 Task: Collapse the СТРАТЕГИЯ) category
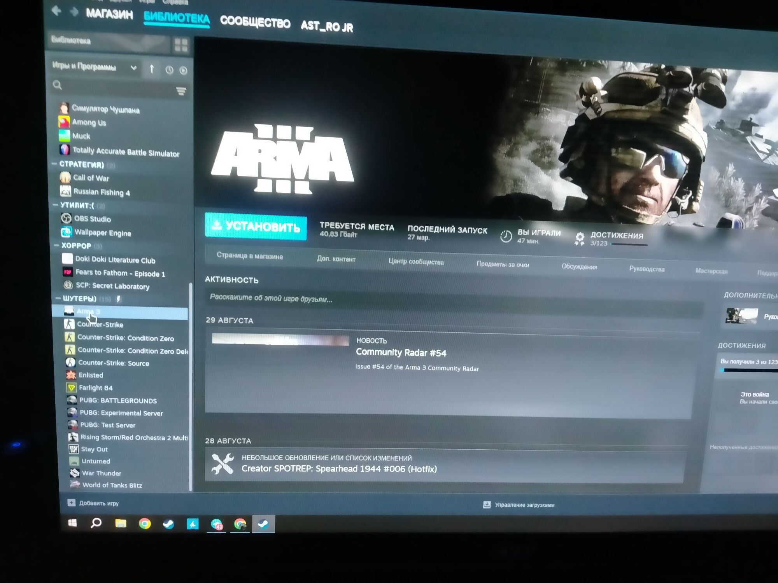(54, 164)
